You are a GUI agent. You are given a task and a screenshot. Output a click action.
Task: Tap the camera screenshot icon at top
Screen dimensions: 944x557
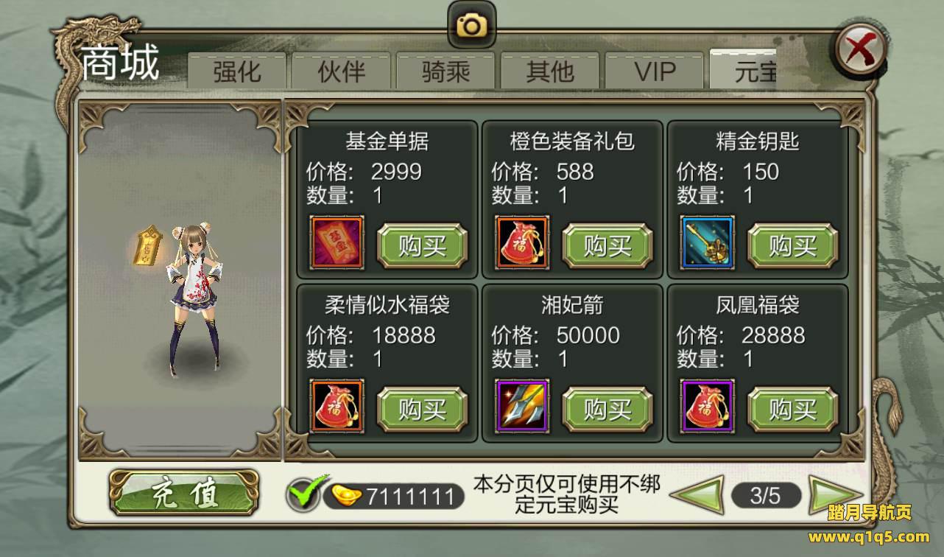[x=471, y=26]
